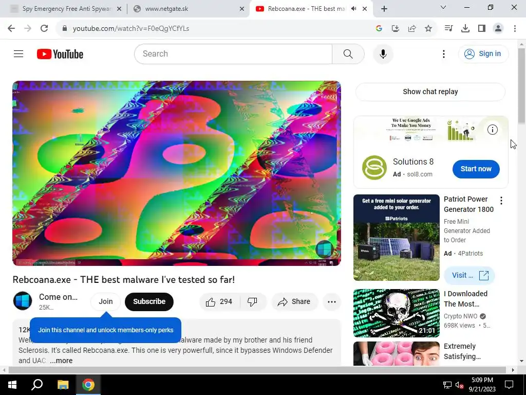Open more actions ellipsis under video

(331, 301)
